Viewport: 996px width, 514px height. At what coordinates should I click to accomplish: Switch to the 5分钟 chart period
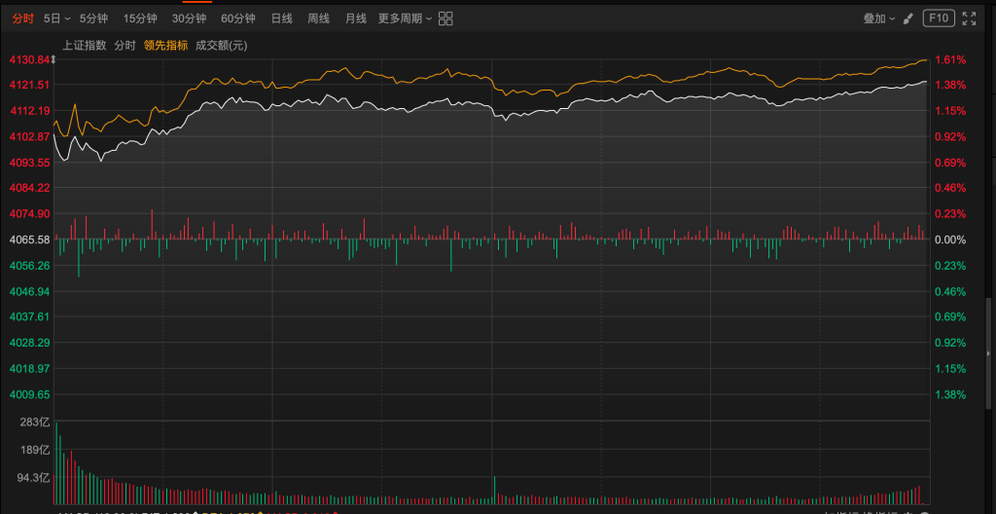(94, 18)
